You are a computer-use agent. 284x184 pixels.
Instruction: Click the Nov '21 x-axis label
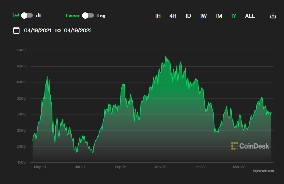[x=160, y=167]
